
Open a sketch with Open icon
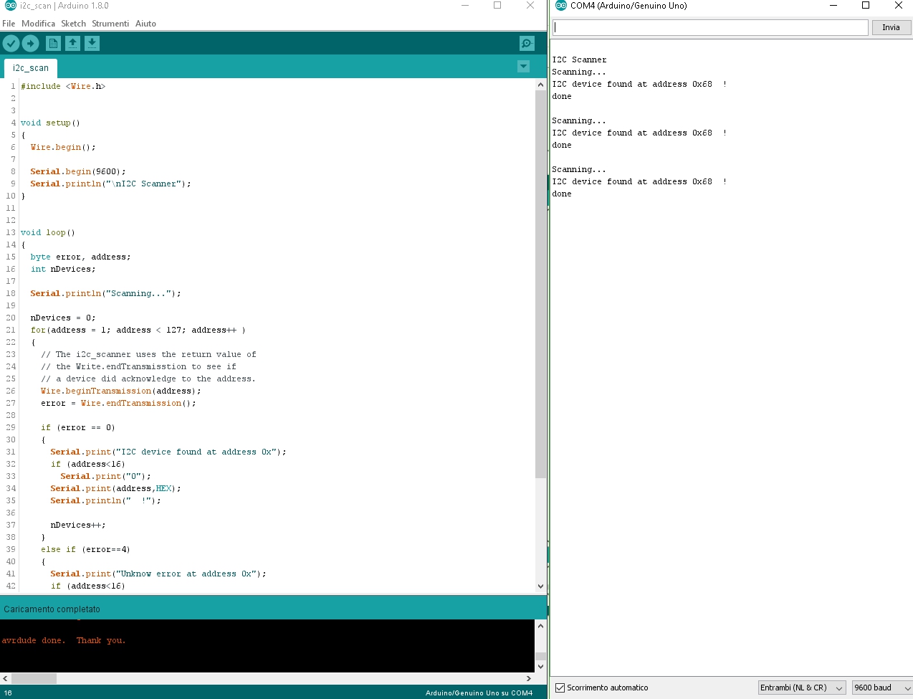click(x=72, y=44)
